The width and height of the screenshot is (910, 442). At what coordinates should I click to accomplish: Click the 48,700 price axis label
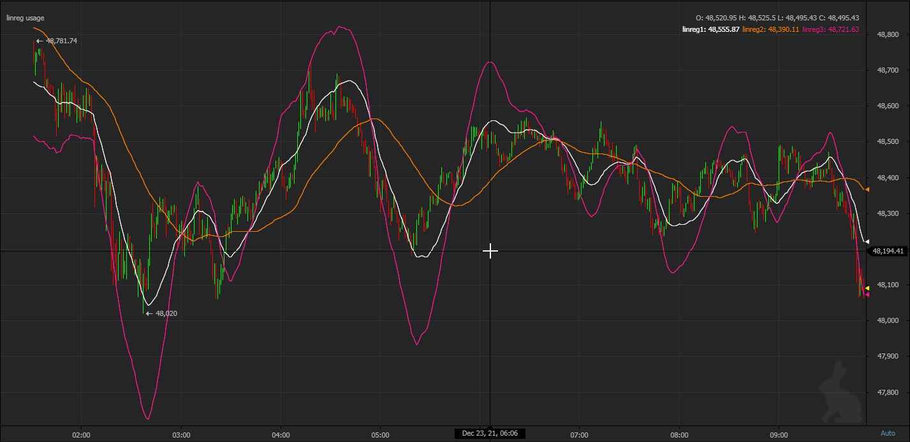click(x=888, y=70)
